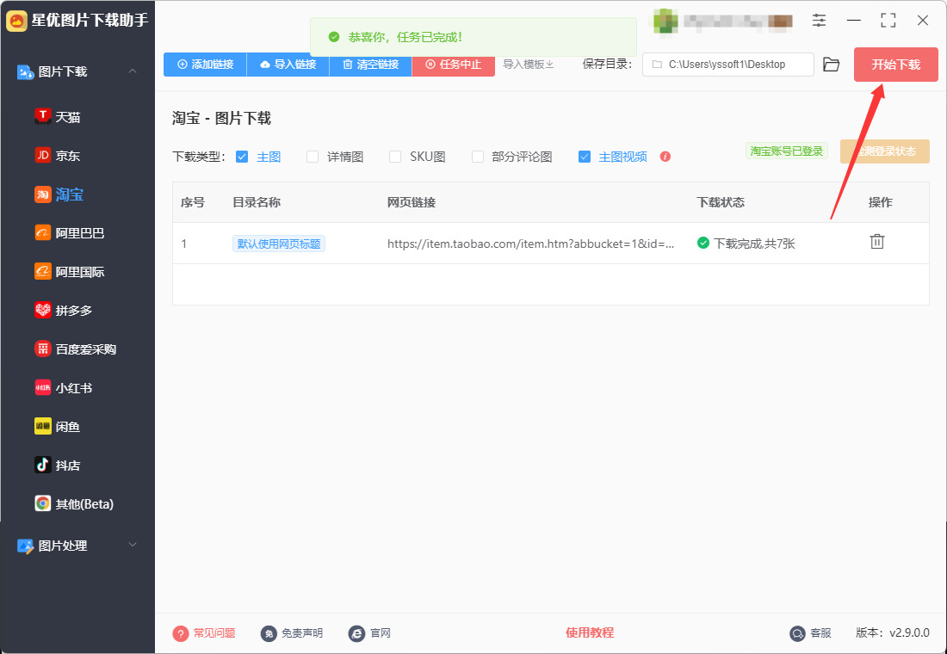Viewport: 947px width, 654px height.
Task: Click the 任务中止 button
Action: tap(454, 65)
